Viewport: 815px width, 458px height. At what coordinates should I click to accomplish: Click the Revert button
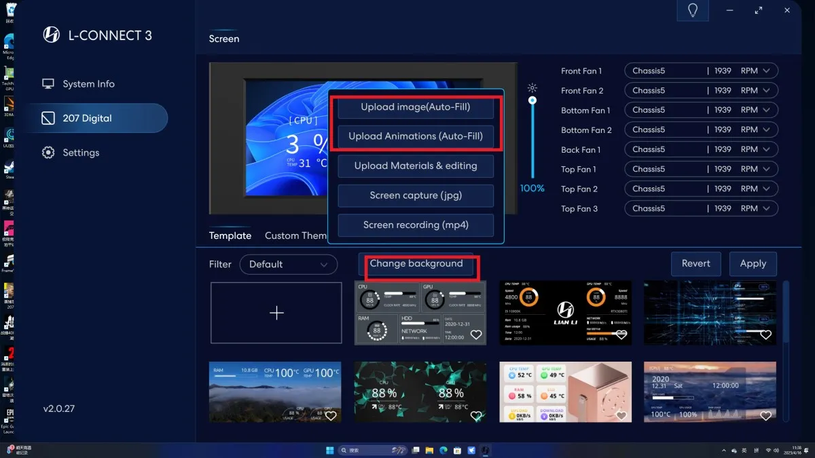click(x=696, y=264)
